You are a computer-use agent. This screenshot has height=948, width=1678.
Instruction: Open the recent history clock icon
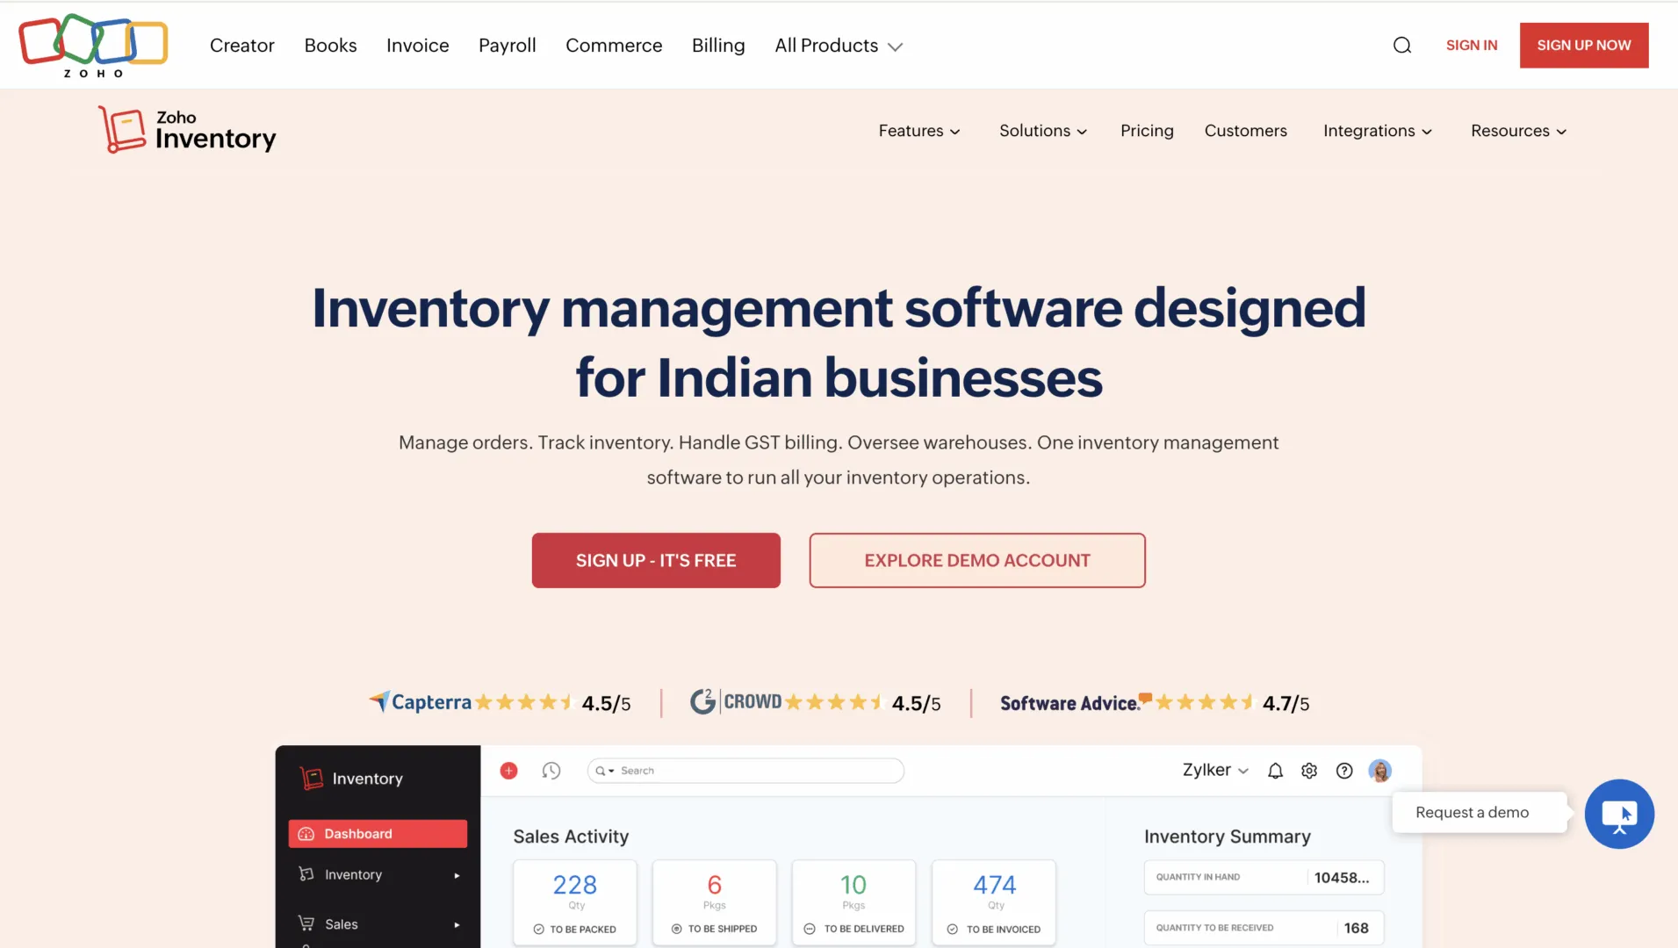tap(551, 771)
